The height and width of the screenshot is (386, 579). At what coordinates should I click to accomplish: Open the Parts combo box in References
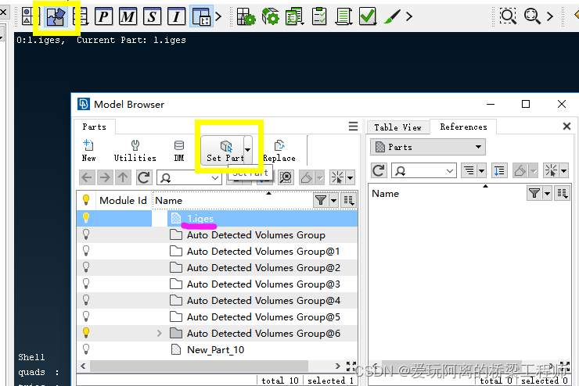(x=427, y=147)
